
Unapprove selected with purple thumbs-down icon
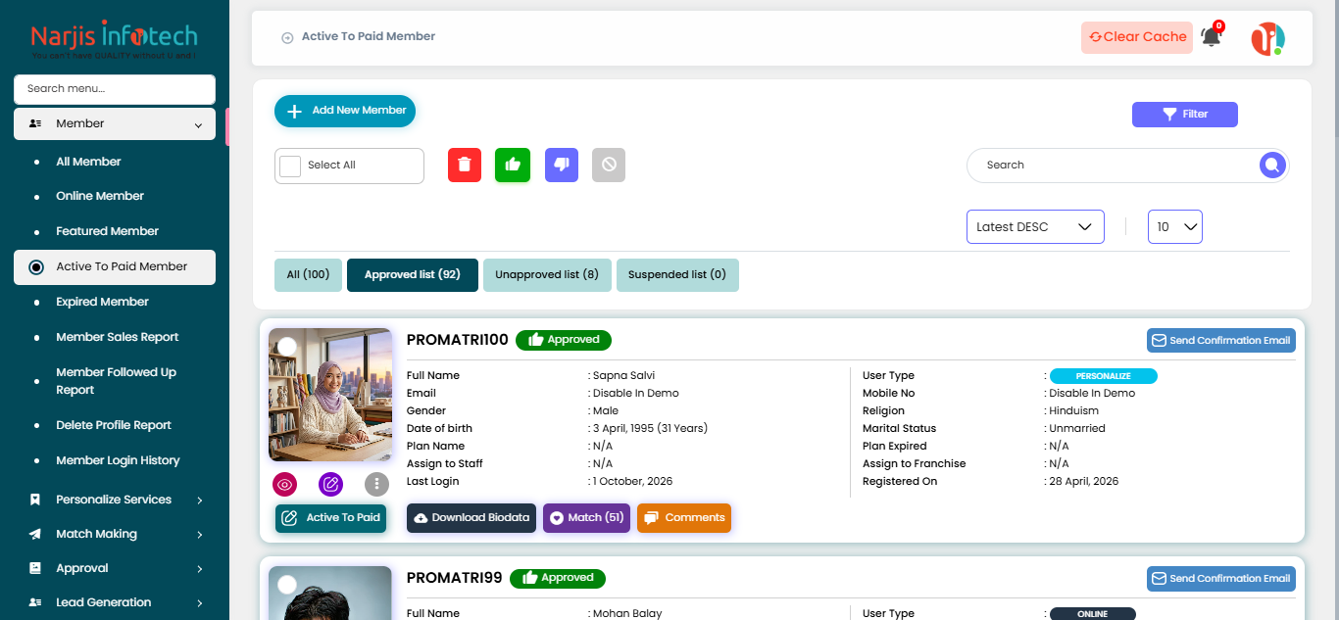coord(561,166)
